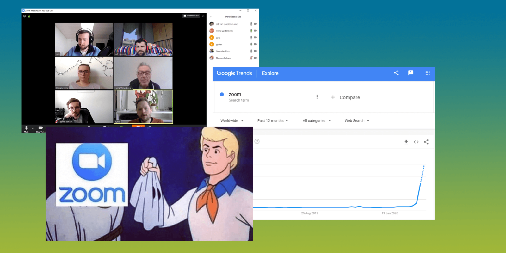The image size is (506, 253).
Task: Click 'Participants (6)' panel title
Action: tap(233, 17)
